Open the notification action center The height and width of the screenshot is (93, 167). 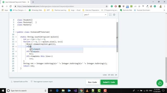163,91
